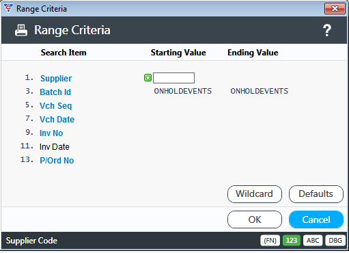This screenshot has width=349, height=253.
Task: Click the Defaults button
Action: click(316, 194)
